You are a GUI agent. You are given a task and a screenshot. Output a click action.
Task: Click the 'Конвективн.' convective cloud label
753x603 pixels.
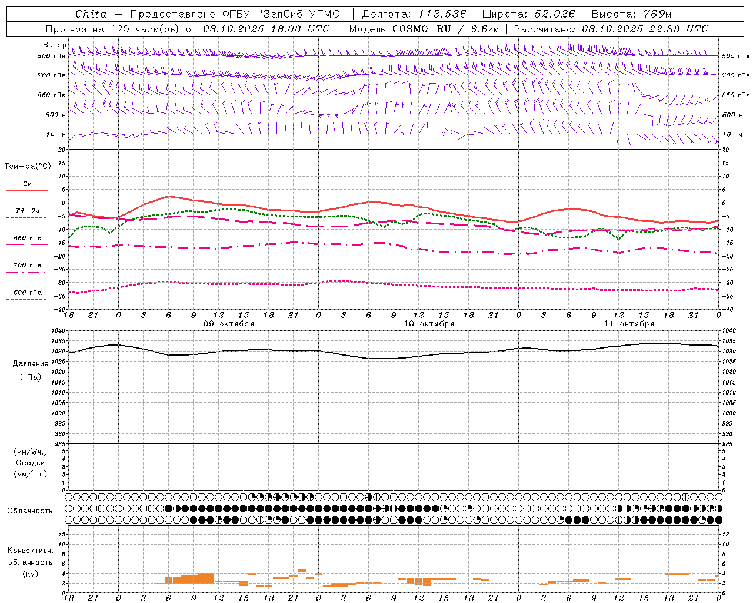tap(30, 551)
